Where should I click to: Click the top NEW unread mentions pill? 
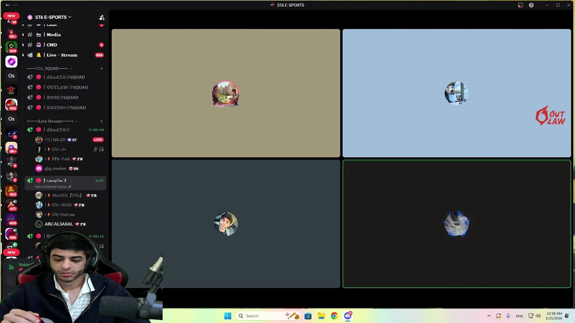(11, 16)
